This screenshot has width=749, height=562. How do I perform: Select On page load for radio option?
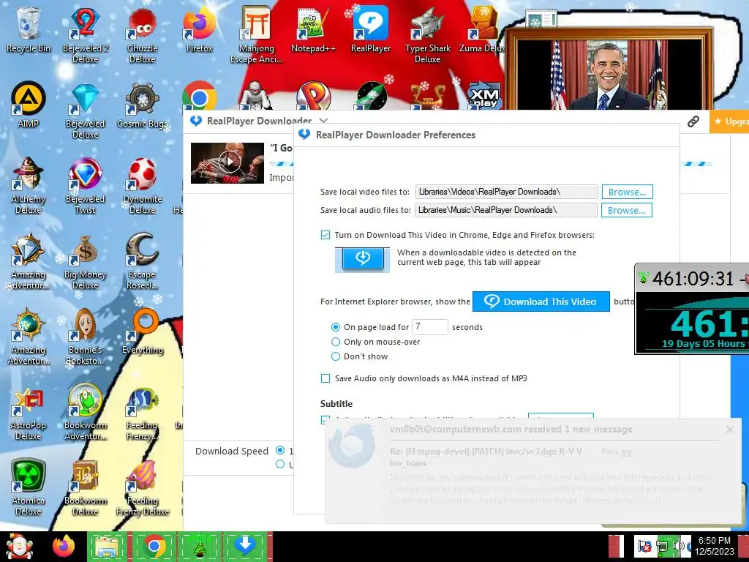(335, 327)
